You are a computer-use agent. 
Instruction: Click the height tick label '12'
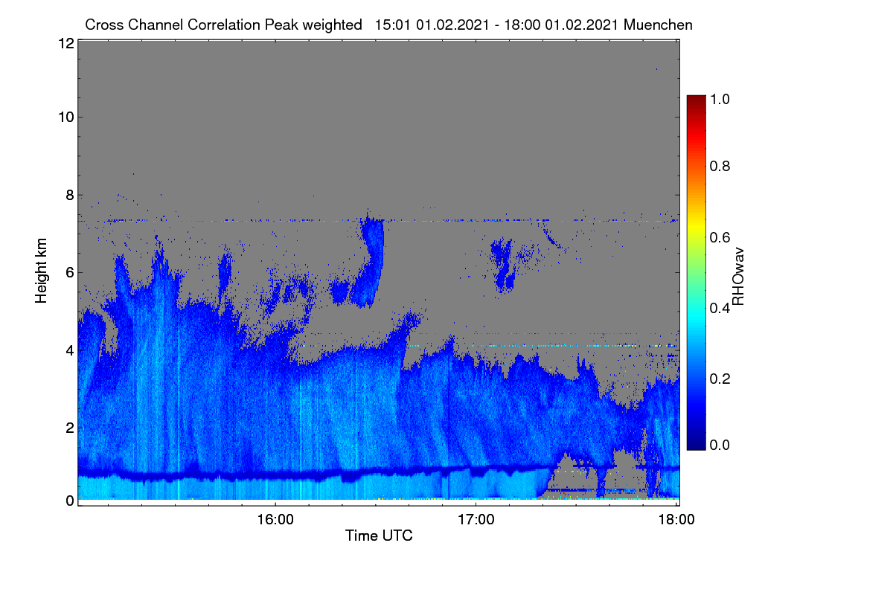(x=65, y=43)
